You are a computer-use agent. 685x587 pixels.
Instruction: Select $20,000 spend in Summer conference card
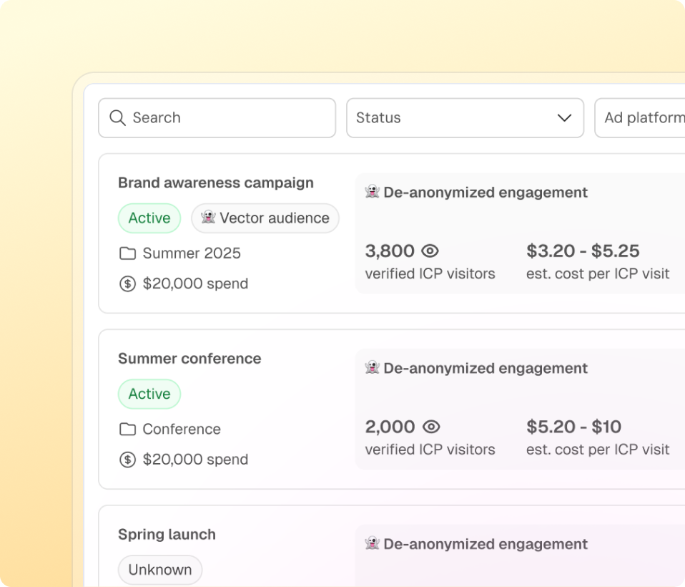coord(195,460)
